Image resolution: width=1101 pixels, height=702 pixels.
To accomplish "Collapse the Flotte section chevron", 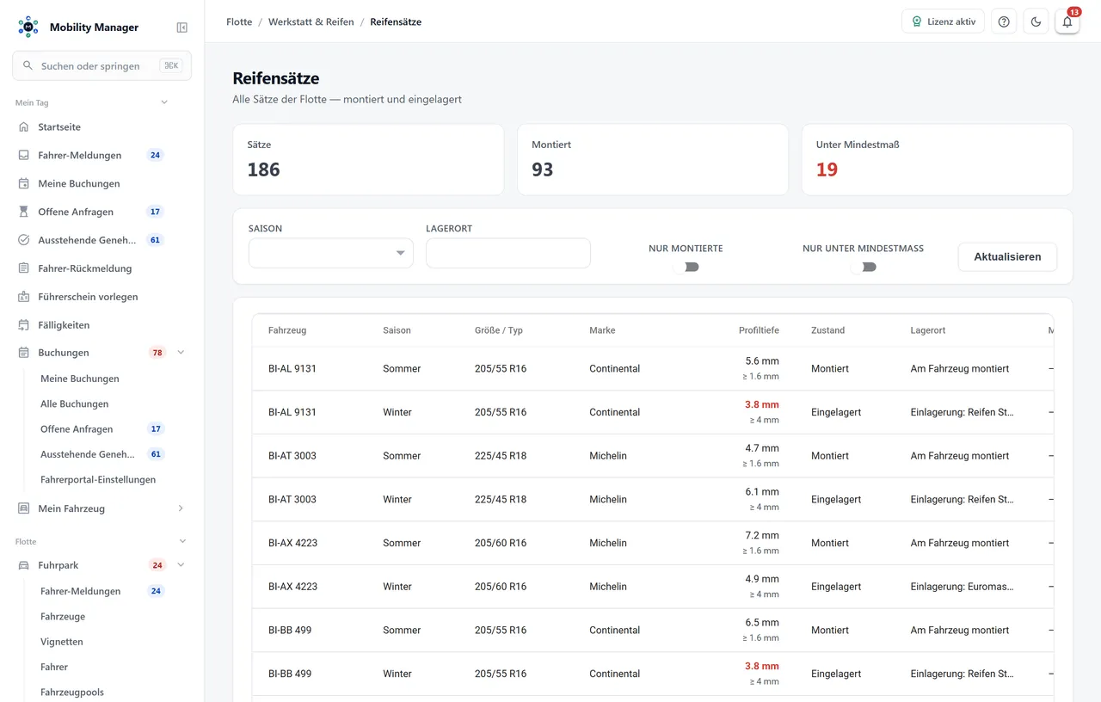I will point(182,541).
